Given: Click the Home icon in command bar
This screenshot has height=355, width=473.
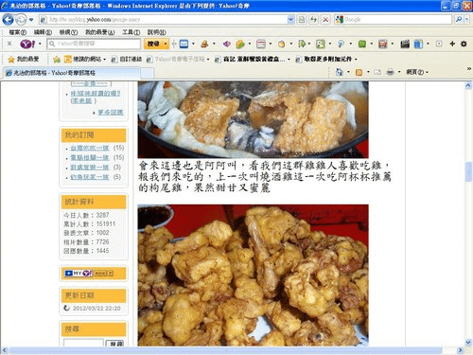Looking at the screenshot, I should click(x=340, y=72).
